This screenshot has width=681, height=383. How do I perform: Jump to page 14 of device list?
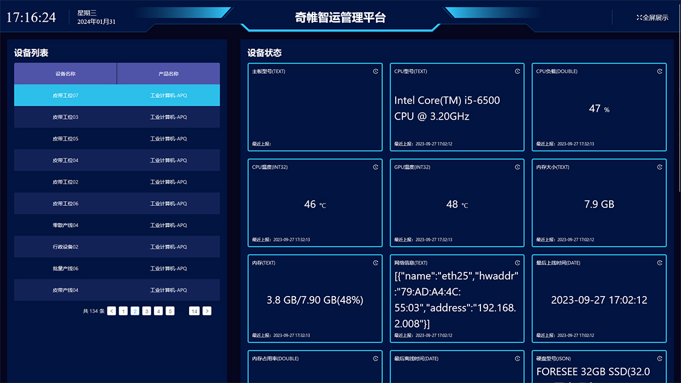click(194, 311)
